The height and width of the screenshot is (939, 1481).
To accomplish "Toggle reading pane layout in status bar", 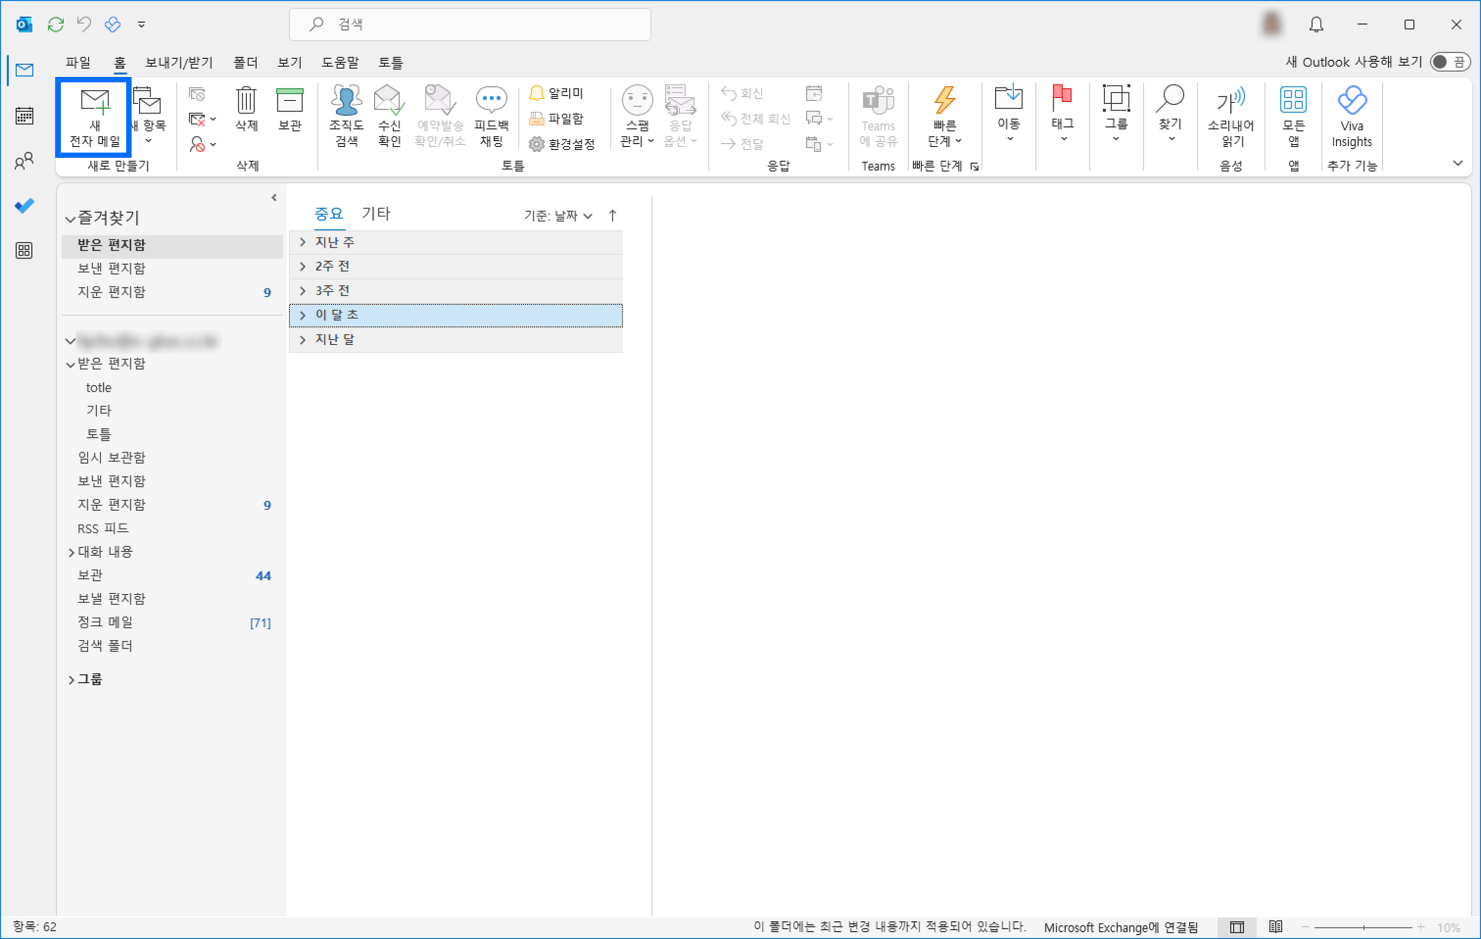I will (x=1235, y=927).
